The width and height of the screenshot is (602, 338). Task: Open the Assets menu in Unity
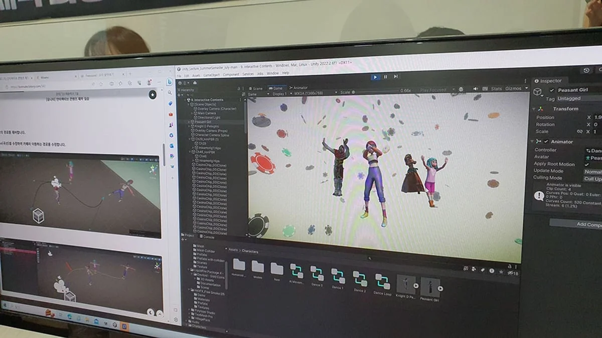(196, 75)
